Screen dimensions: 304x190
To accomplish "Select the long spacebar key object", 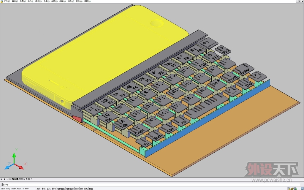I will [x=207, y=105].
